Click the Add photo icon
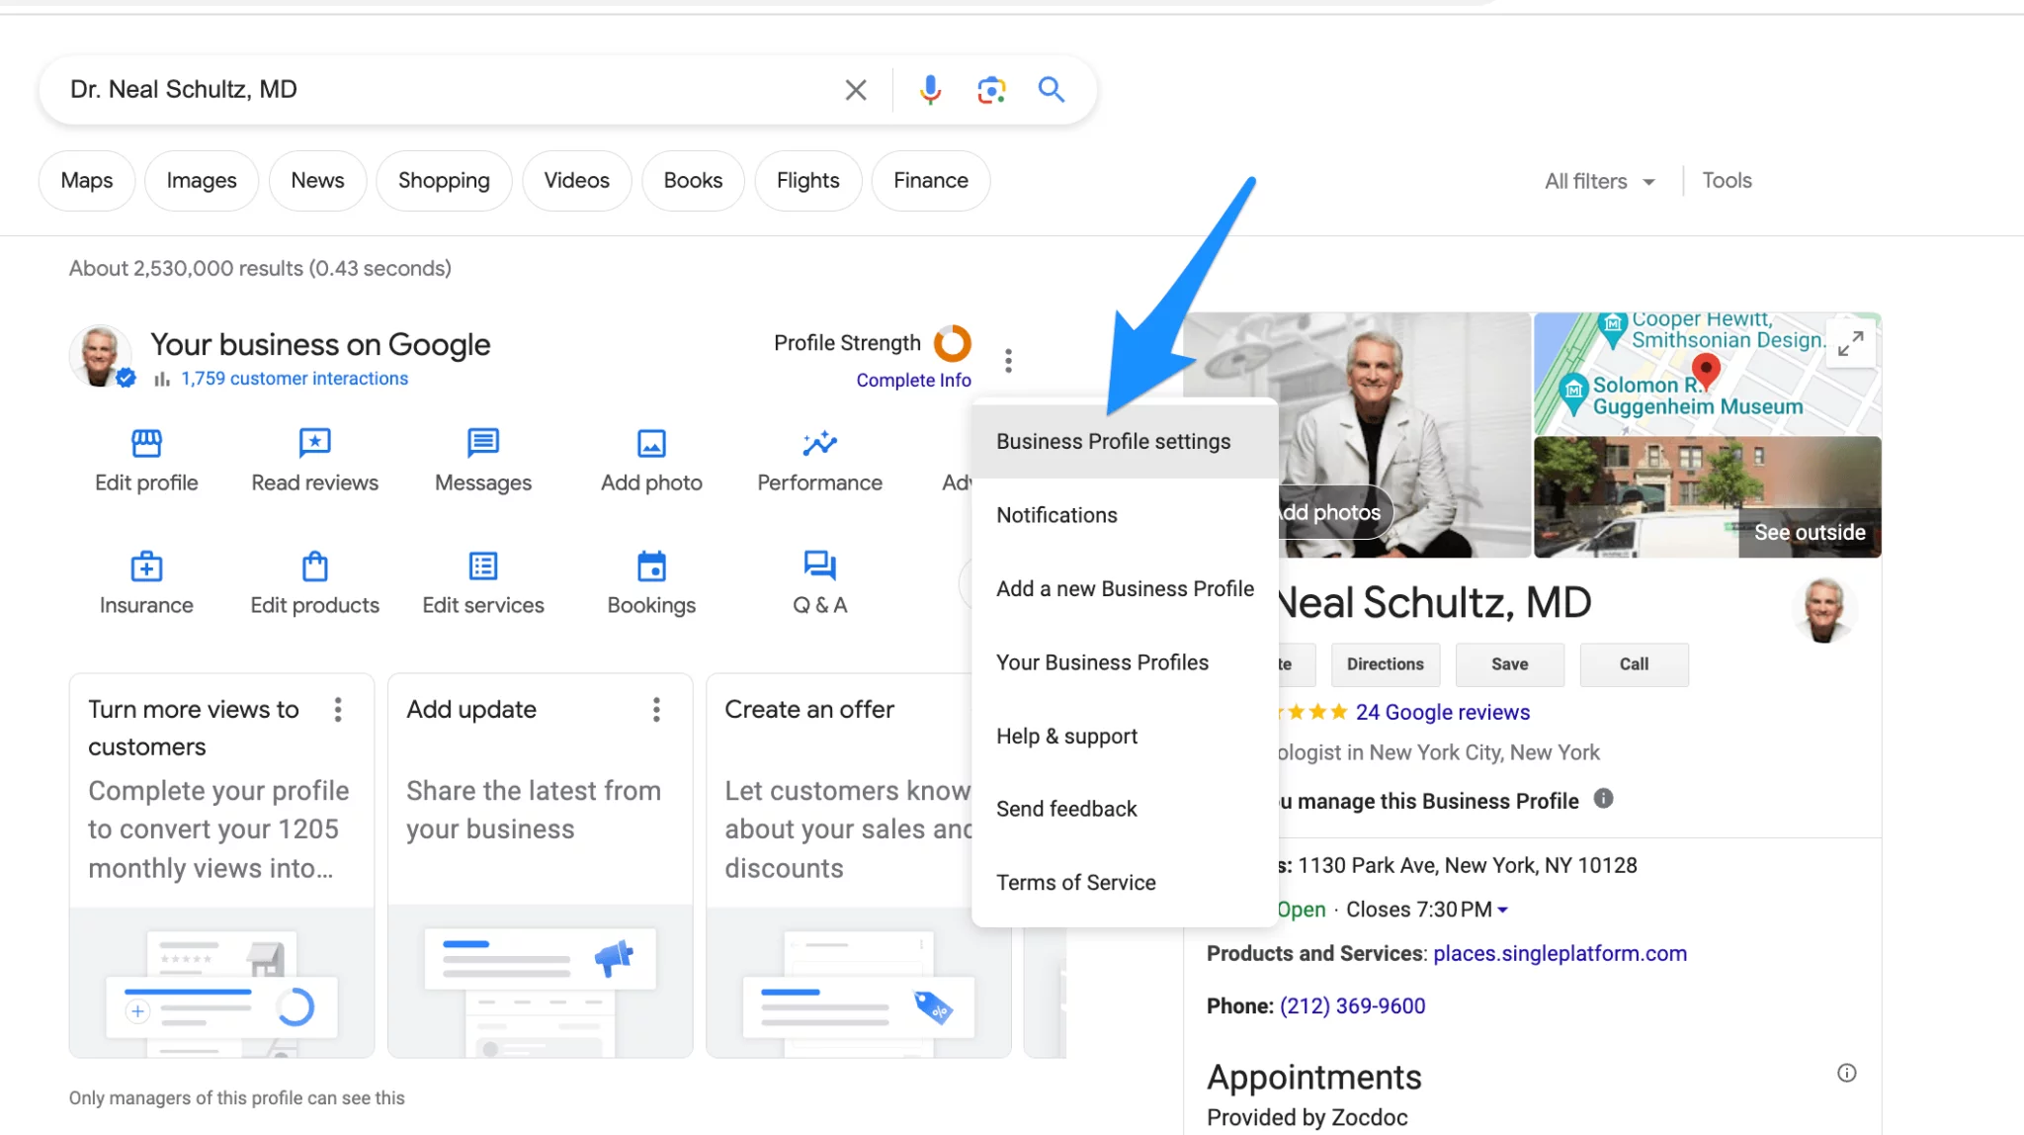The height and width of the screenshot is (1135, 2024). [651, 443]
